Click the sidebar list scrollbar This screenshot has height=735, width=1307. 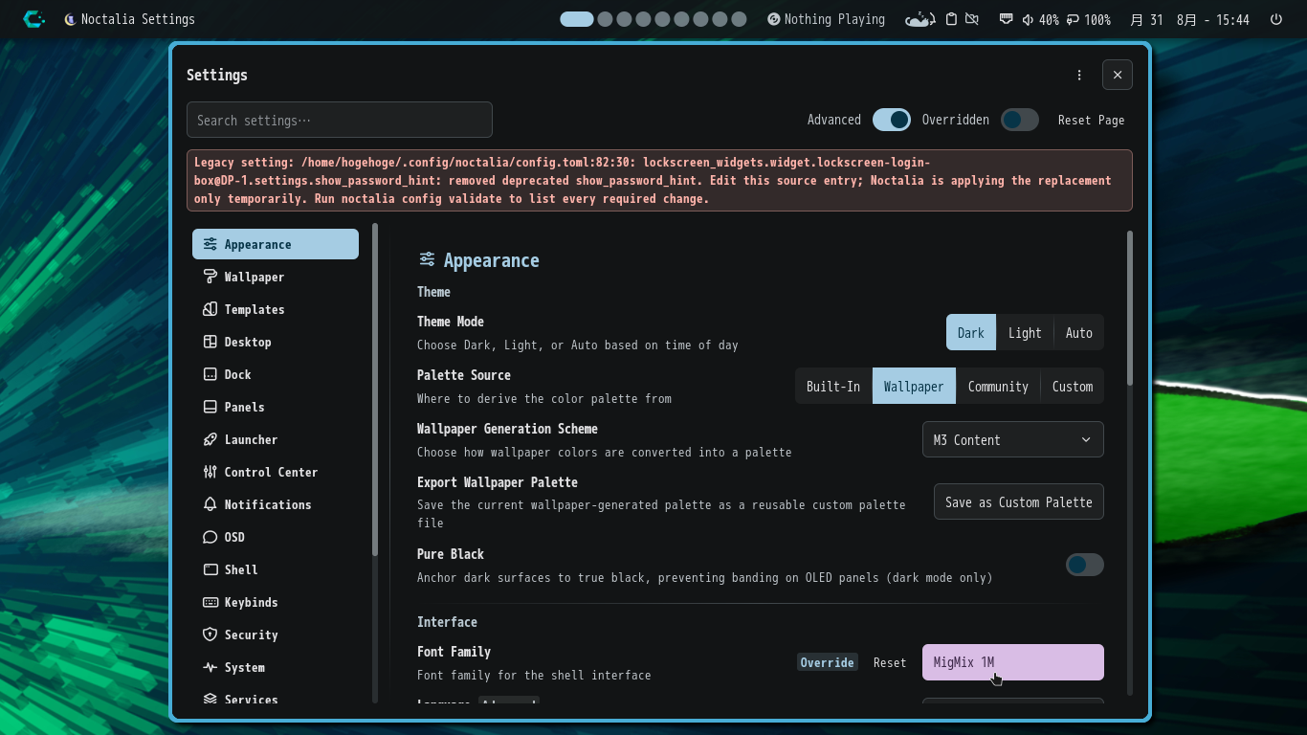coord(375,390)
